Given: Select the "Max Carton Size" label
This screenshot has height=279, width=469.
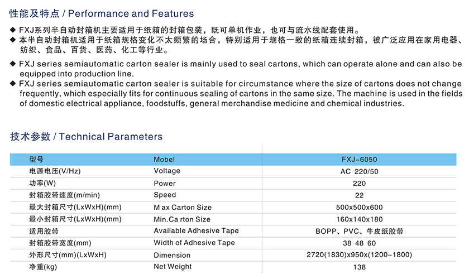Looking at the screenshot, I should (x=183, y=207).
